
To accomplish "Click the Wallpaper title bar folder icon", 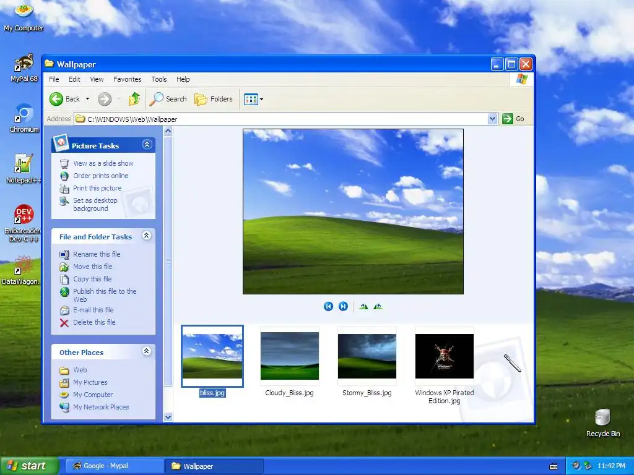I will [x=50, y=64].
